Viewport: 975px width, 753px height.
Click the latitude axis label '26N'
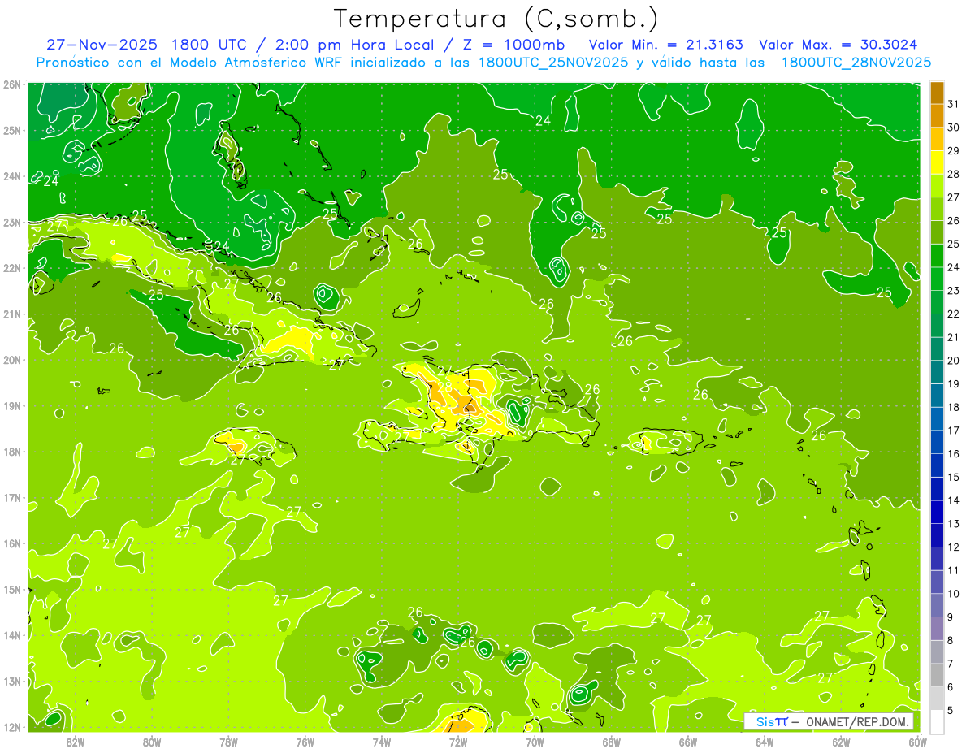point(12,84)
